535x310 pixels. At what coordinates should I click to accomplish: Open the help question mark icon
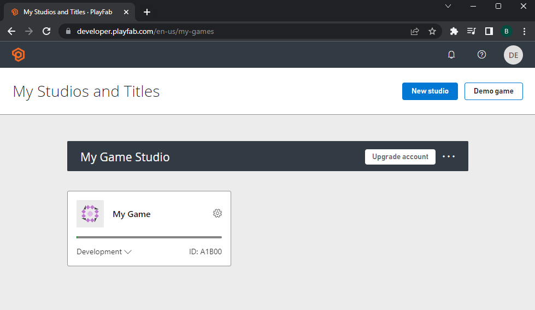point(481,55)
